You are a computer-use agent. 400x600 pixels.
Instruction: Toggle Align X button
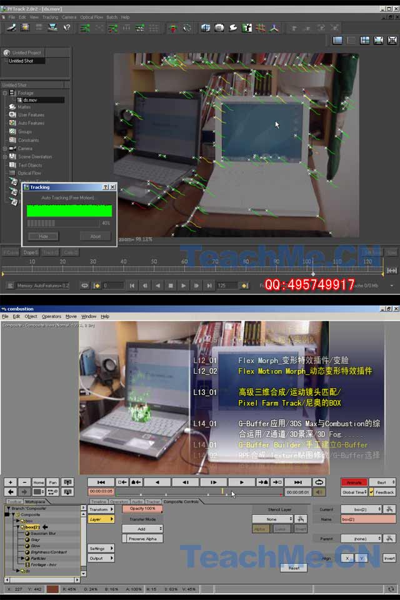click(347, 558)
